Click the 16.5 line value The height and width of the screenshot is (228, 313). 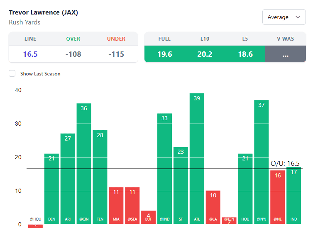pyautogui.click(x=30, y=54)
